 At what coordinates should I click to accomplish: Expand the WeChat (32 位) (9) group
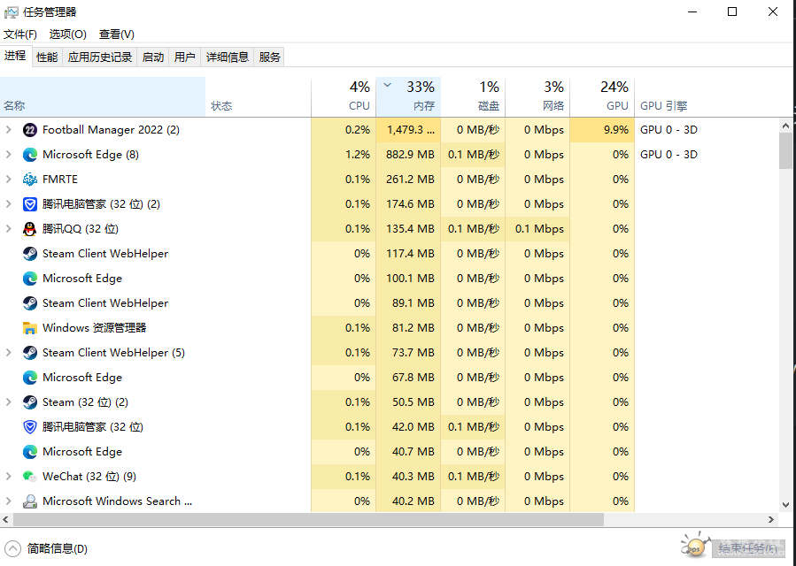click(9, 477)
